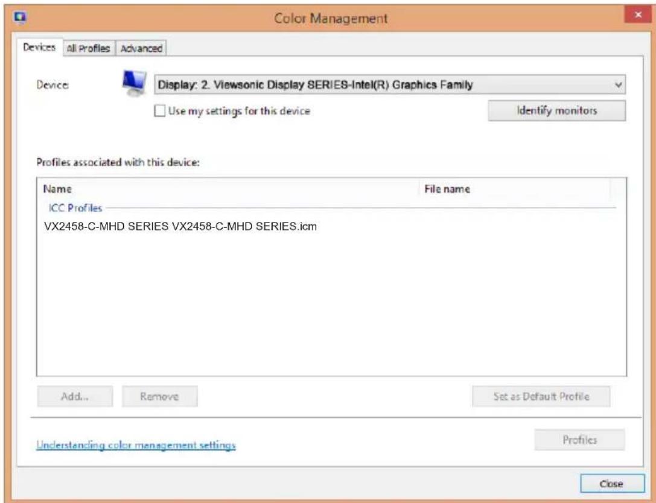Viewport: 656px width, 503px height.
Task: Close the window with the red X
Action: coord(638,14)
